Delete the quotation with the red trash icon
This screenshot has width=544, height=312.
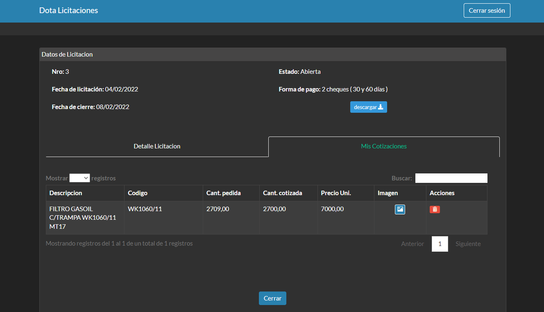(x=435, y=210)
